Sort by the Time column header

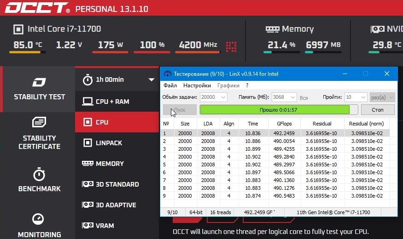(x=253, y=124)
